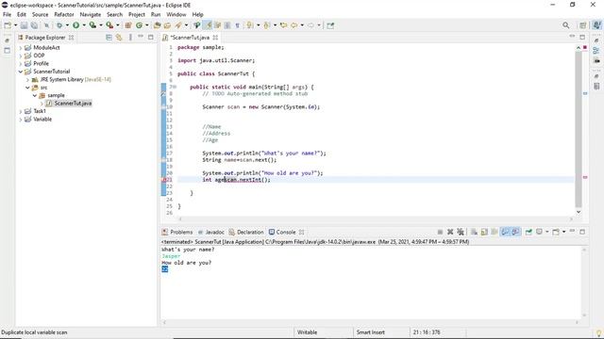Click the Open Perspective icon

[583, 25]
